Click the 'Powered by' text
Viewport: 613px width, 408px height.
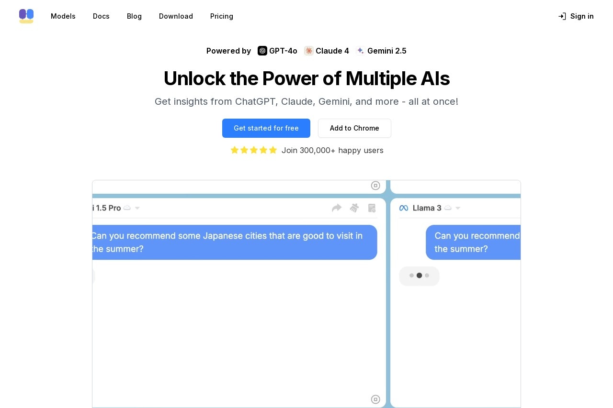[x=228, y=51]
